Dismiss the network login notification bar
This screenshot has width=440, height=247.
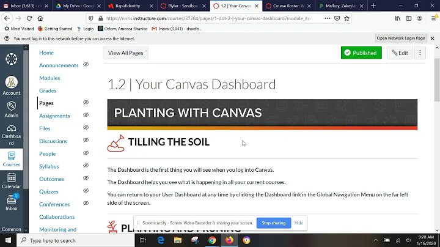(x=433, y=38)
